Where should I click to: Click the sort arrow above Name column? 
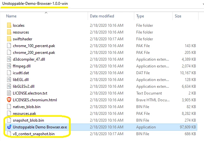pyautogui.click(x=46, y=13)
